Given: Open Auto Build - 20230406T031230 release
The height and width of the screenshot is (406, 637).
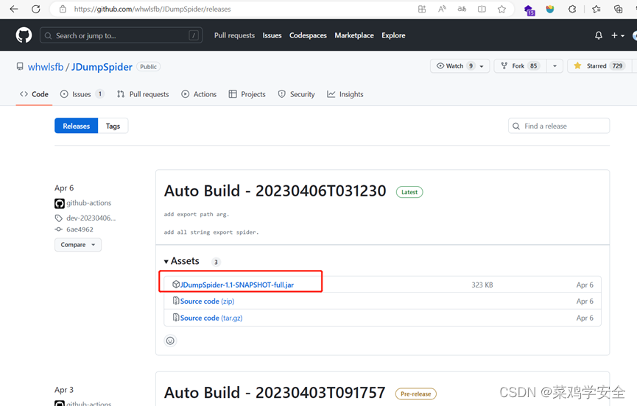Looking at the screenshot, I should [x=275, y=191].
